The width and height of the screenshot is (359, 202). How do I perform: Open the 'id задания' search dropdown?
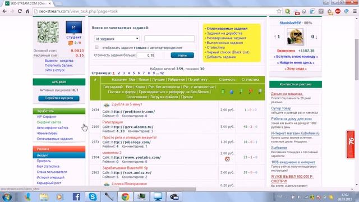[117, 39]
